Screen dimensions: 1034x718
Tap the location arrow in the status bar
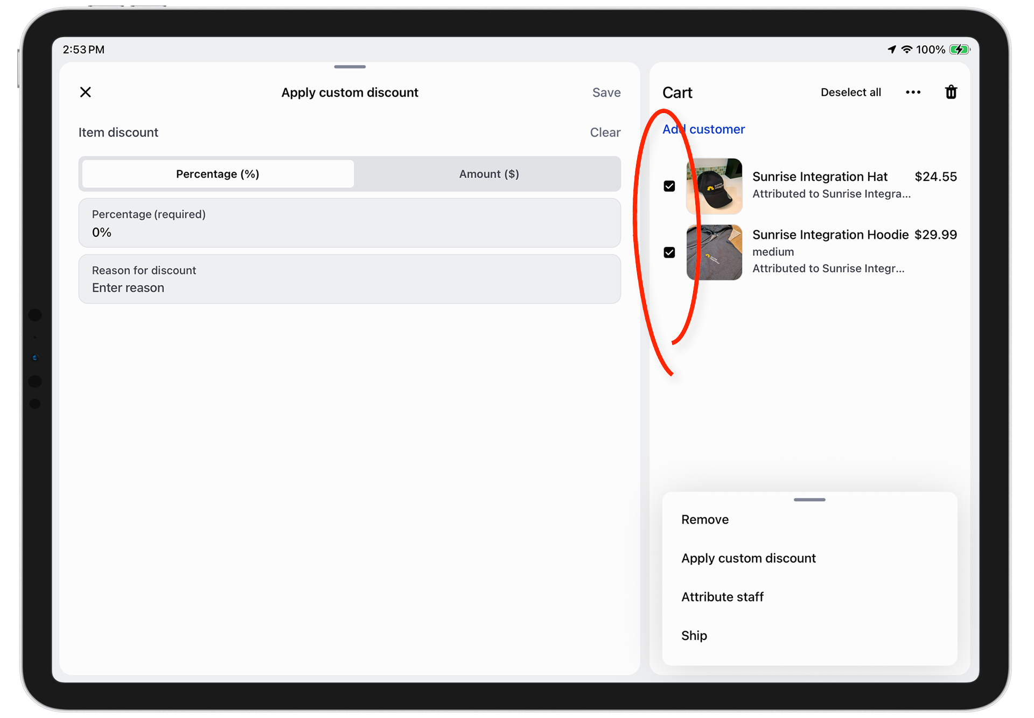click(x=892, y=50)
